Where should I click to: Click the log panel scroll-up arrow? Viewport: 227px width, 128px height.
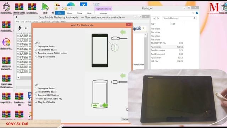click(145, 35)
